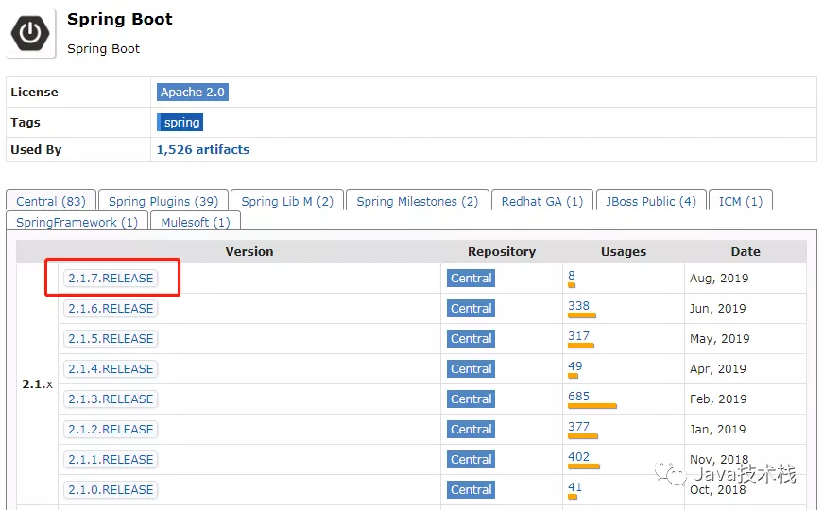Screen dimensions: 823x510
Task: Switch to the Central (83) tab
Action: [x=51, y=201]
